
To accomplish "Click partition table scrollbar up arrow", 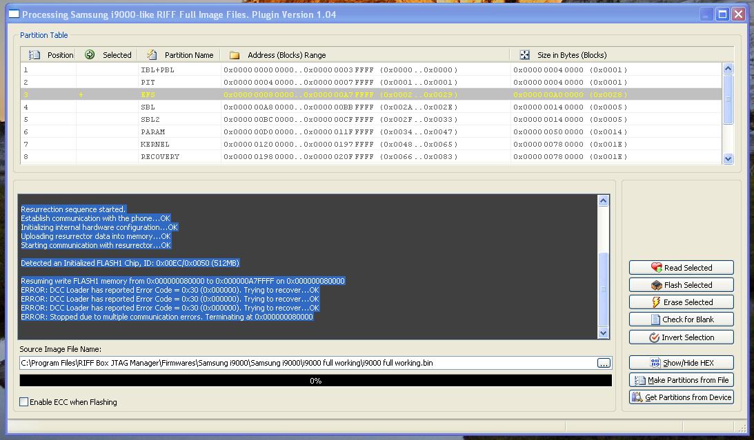I will coord(728,69).
